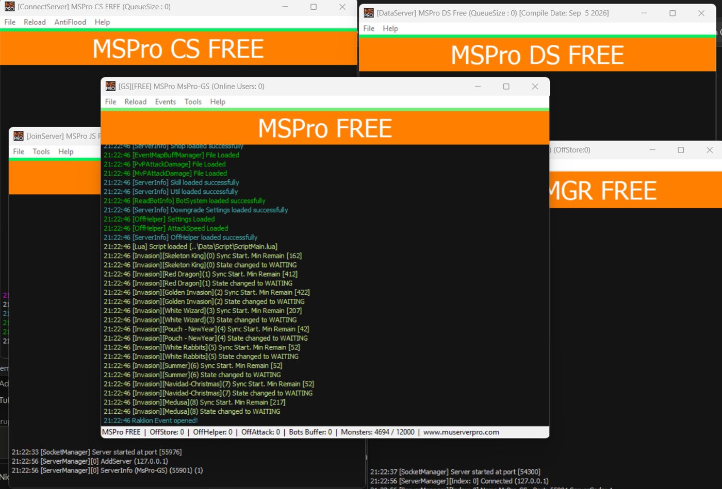722x489 pixels.
Task: Click Skeleton King Sync Start log line
Action: pyautogui.click(x=203, y=256)
